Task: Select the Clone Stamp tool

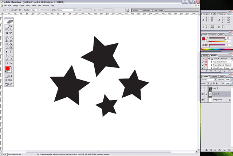Action: click(7, 41)
